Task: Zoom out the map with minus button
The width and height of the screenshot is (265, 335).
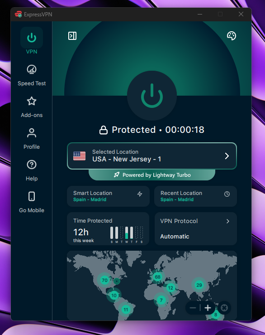Action: point(193,308)
